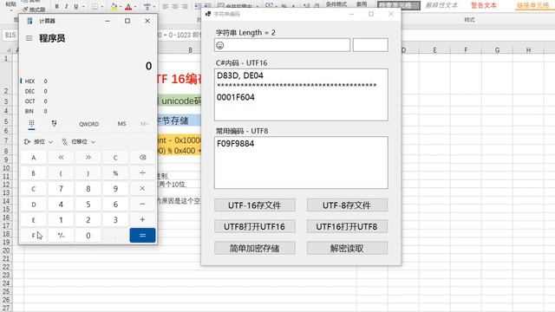Toggle Underline in Excel ribbon
Screen dimensions: 555x312
coord(75,6)
